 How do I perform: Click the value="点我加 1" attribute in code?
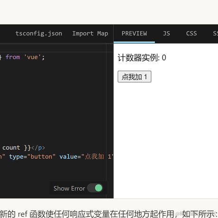tap(86, 157)
